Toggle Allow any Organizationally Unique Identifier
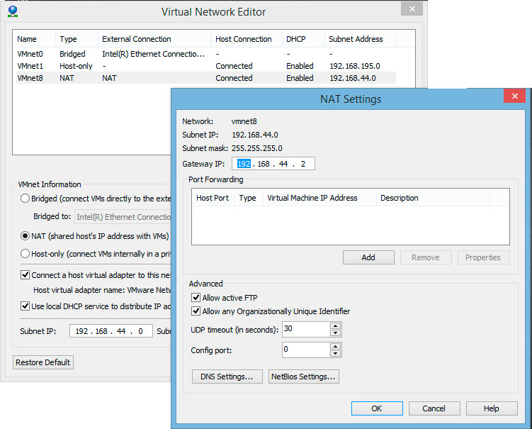 coord(196,311)
